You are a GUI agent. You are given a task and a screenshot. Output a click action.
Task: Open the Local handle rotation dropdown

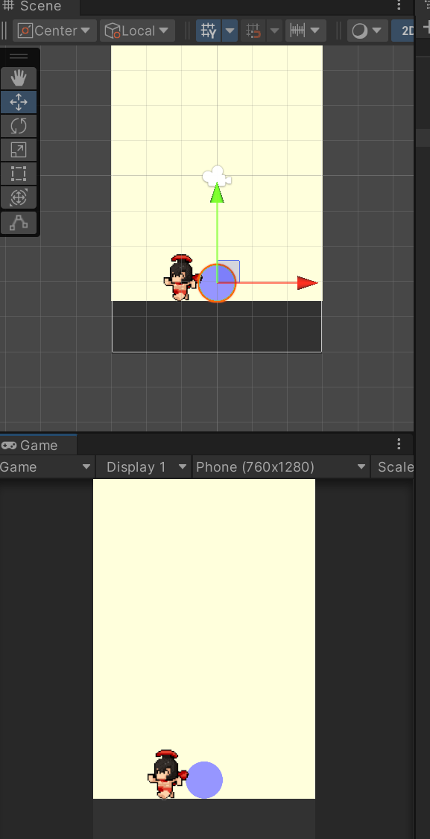(x=137, y=31)
